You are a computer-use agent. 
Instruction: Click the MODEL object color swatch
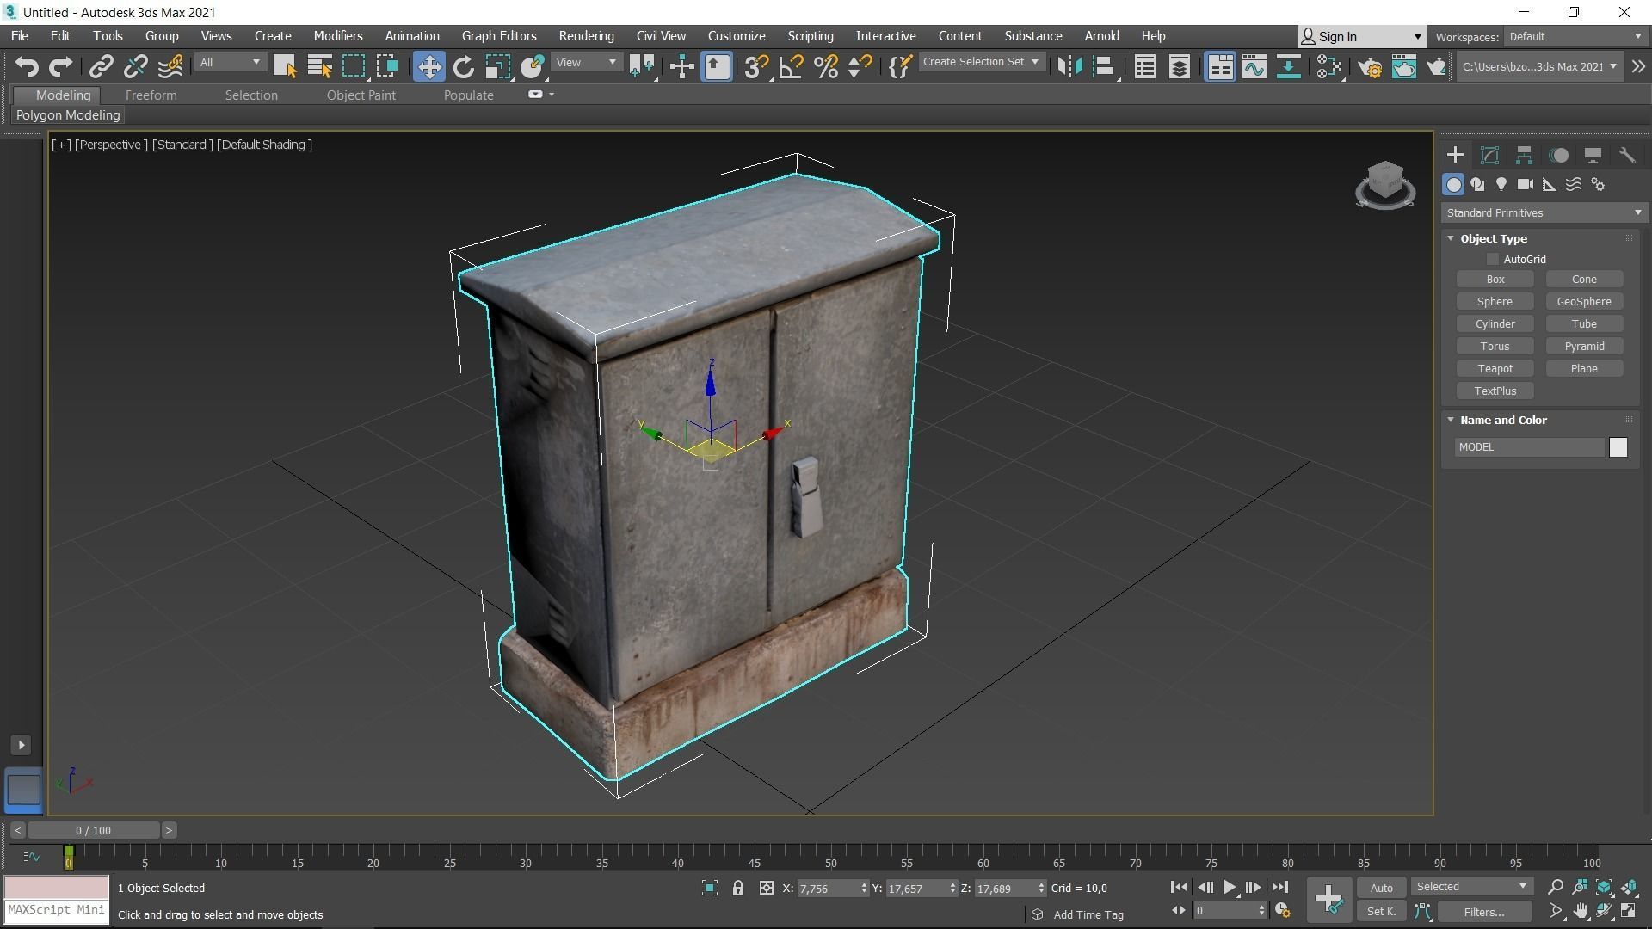(1618, 447)
